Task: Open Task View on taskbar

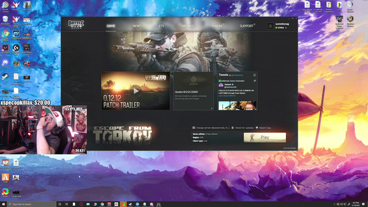Action: 67,204
